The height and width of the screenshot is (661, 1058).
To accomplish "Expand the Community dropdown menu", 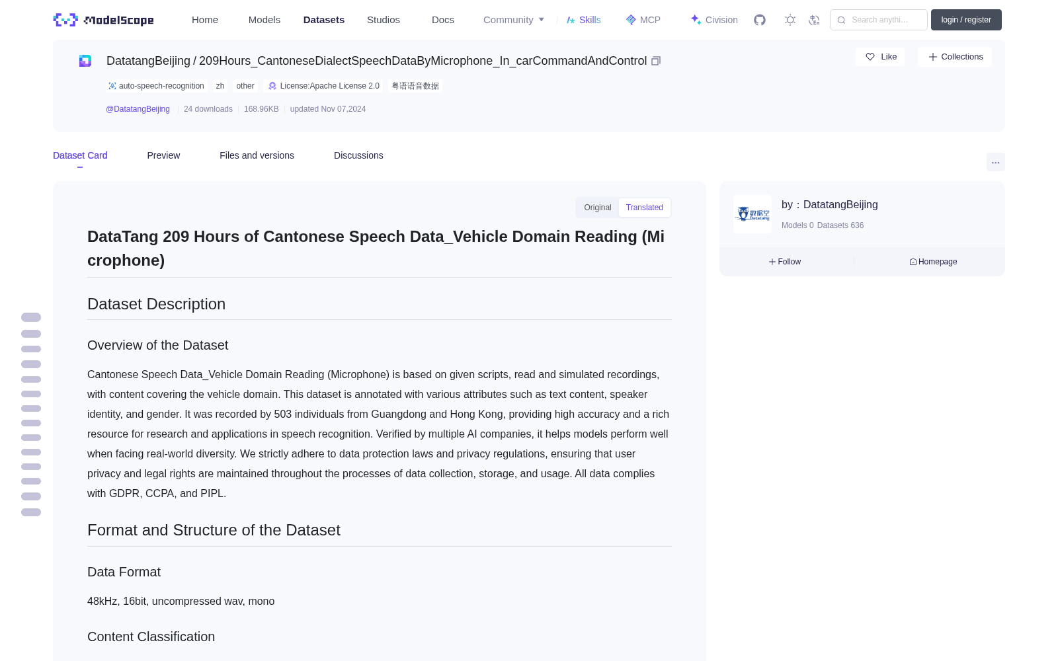I will point(514,20).
